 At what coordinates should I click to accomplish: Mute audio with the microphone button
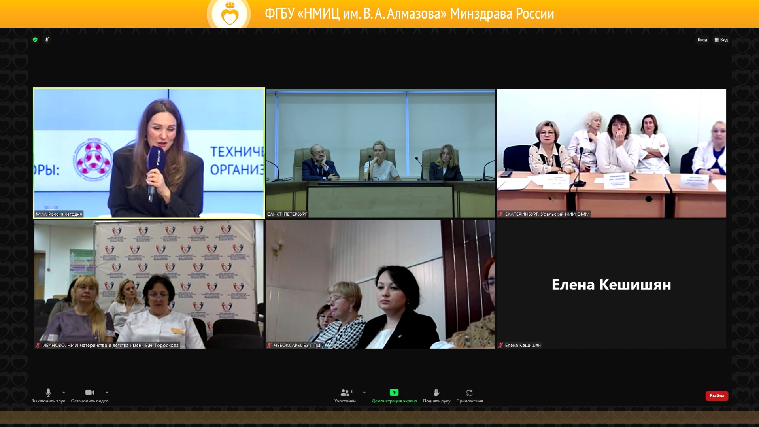point(48,393)
